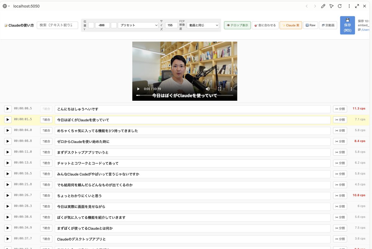This screenshot has width=372, height=249.
Task: Enter fullscreen on the video player
Action: [219, 89]
